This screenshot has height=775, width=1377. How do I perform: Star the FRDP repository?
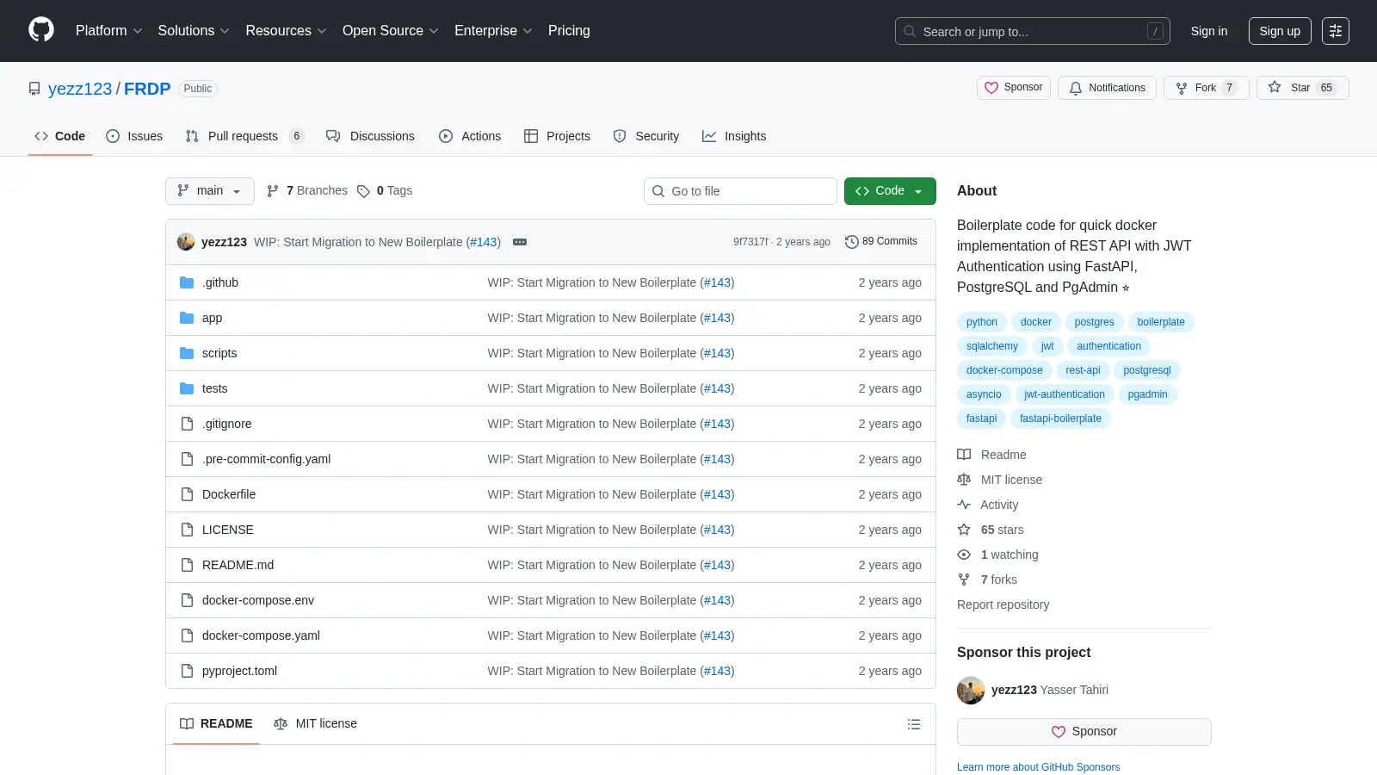(1302, 88)
